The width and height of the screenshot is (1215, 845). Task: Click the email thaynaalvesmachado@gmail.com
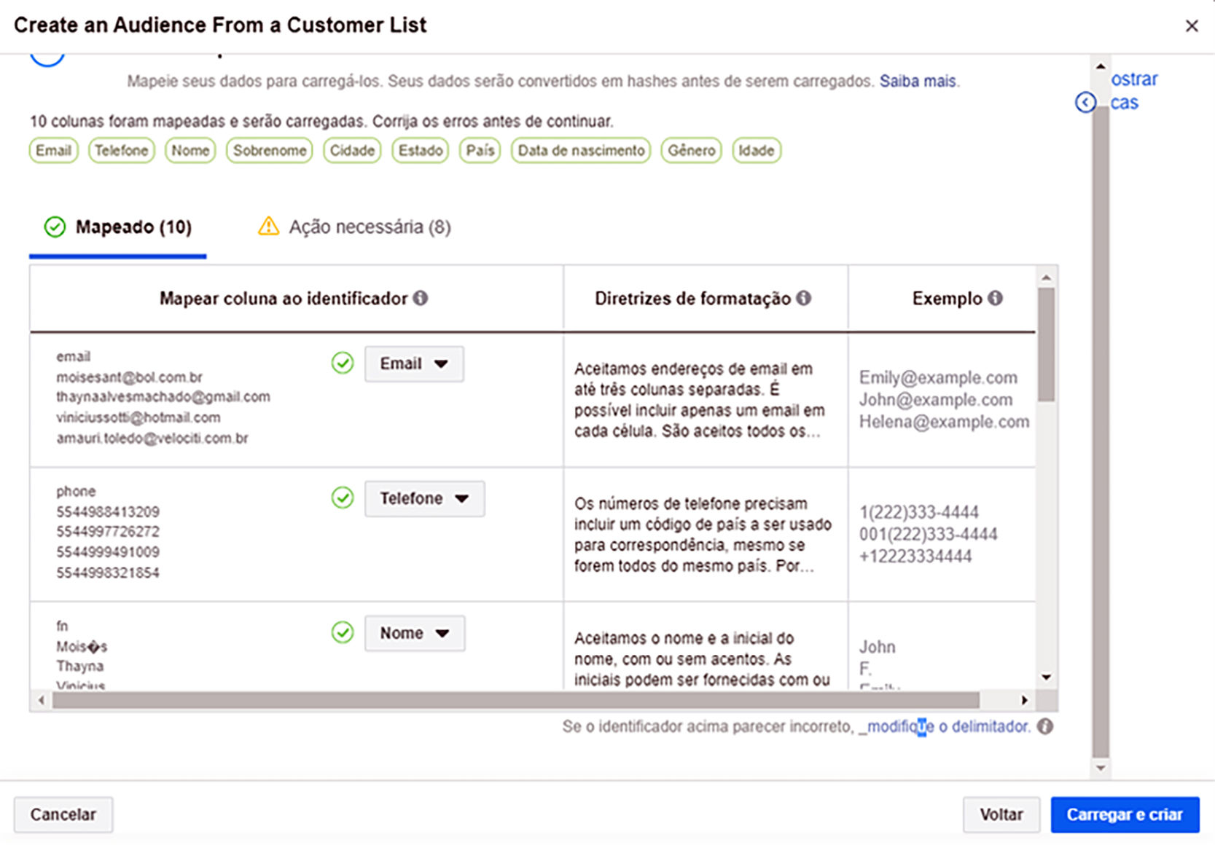point(163,397)
